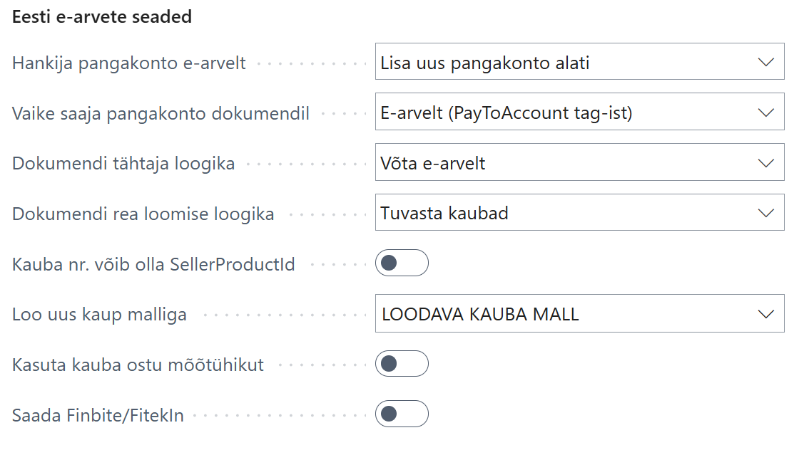Click the chevron arrow of Hankija pangakonto e-arvelt
799x450 pixels.
(765, 62)
